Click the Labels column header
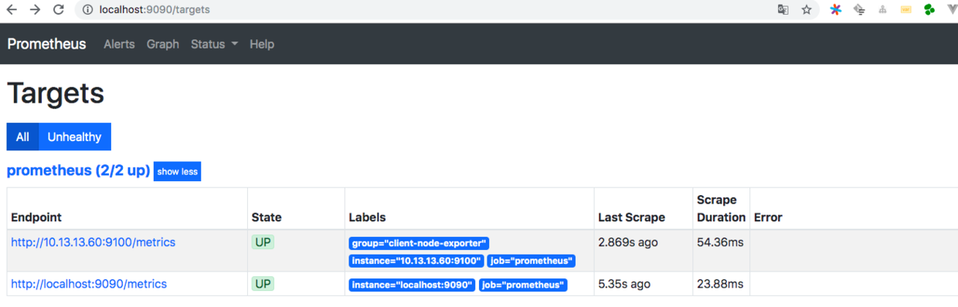This screenshot has width=958, height=307. pos(367,218)
